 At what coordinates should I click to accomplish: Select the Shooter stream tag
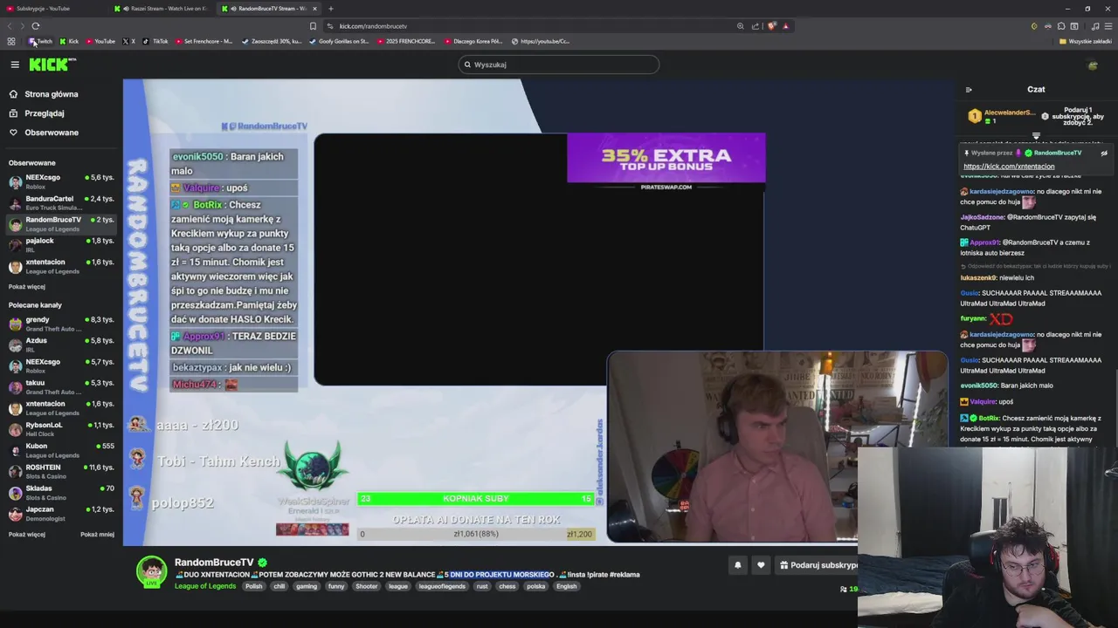tap(367, 586)
